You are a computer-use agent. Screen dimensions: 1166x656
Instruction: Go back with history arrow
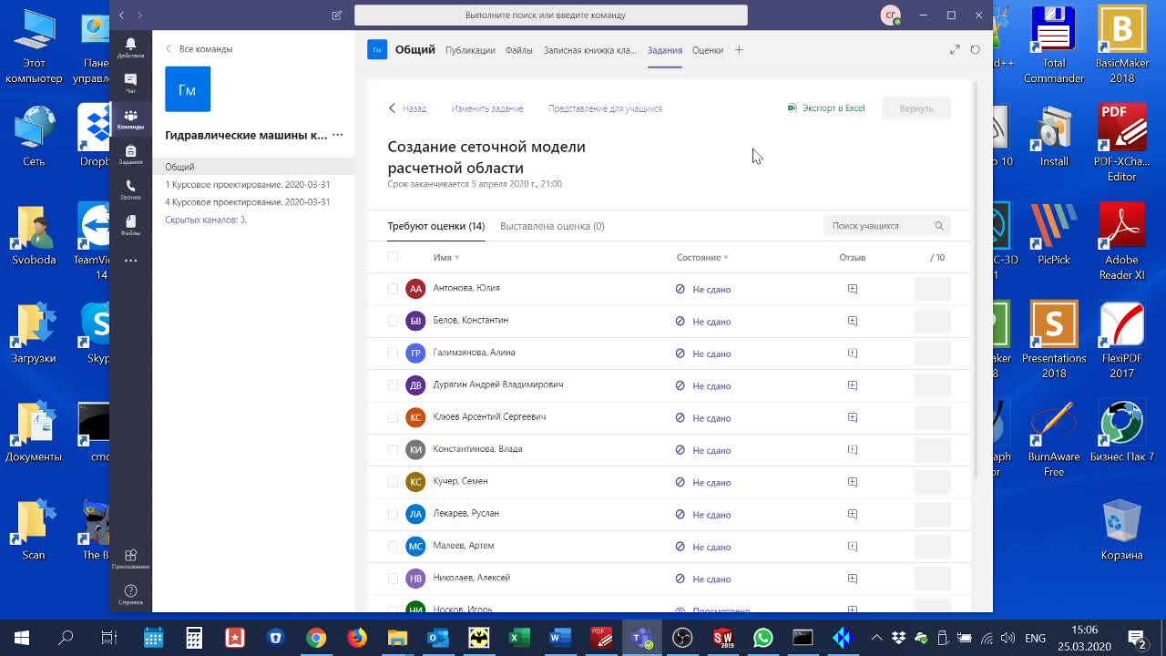[122, 15]
